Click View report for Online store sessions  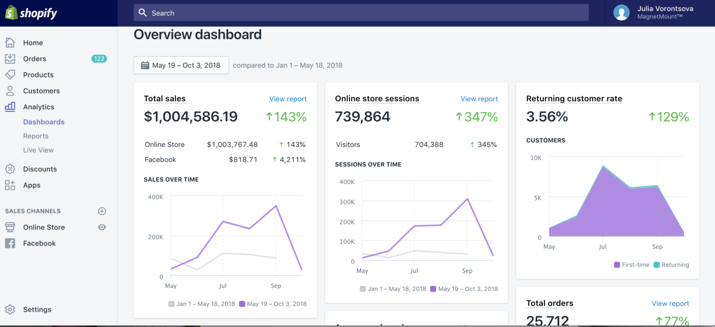click(x=479, y=98)
